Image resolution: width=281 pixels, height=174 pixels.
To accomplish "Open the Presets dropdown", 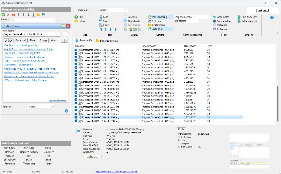I will (x=35, y=20).
